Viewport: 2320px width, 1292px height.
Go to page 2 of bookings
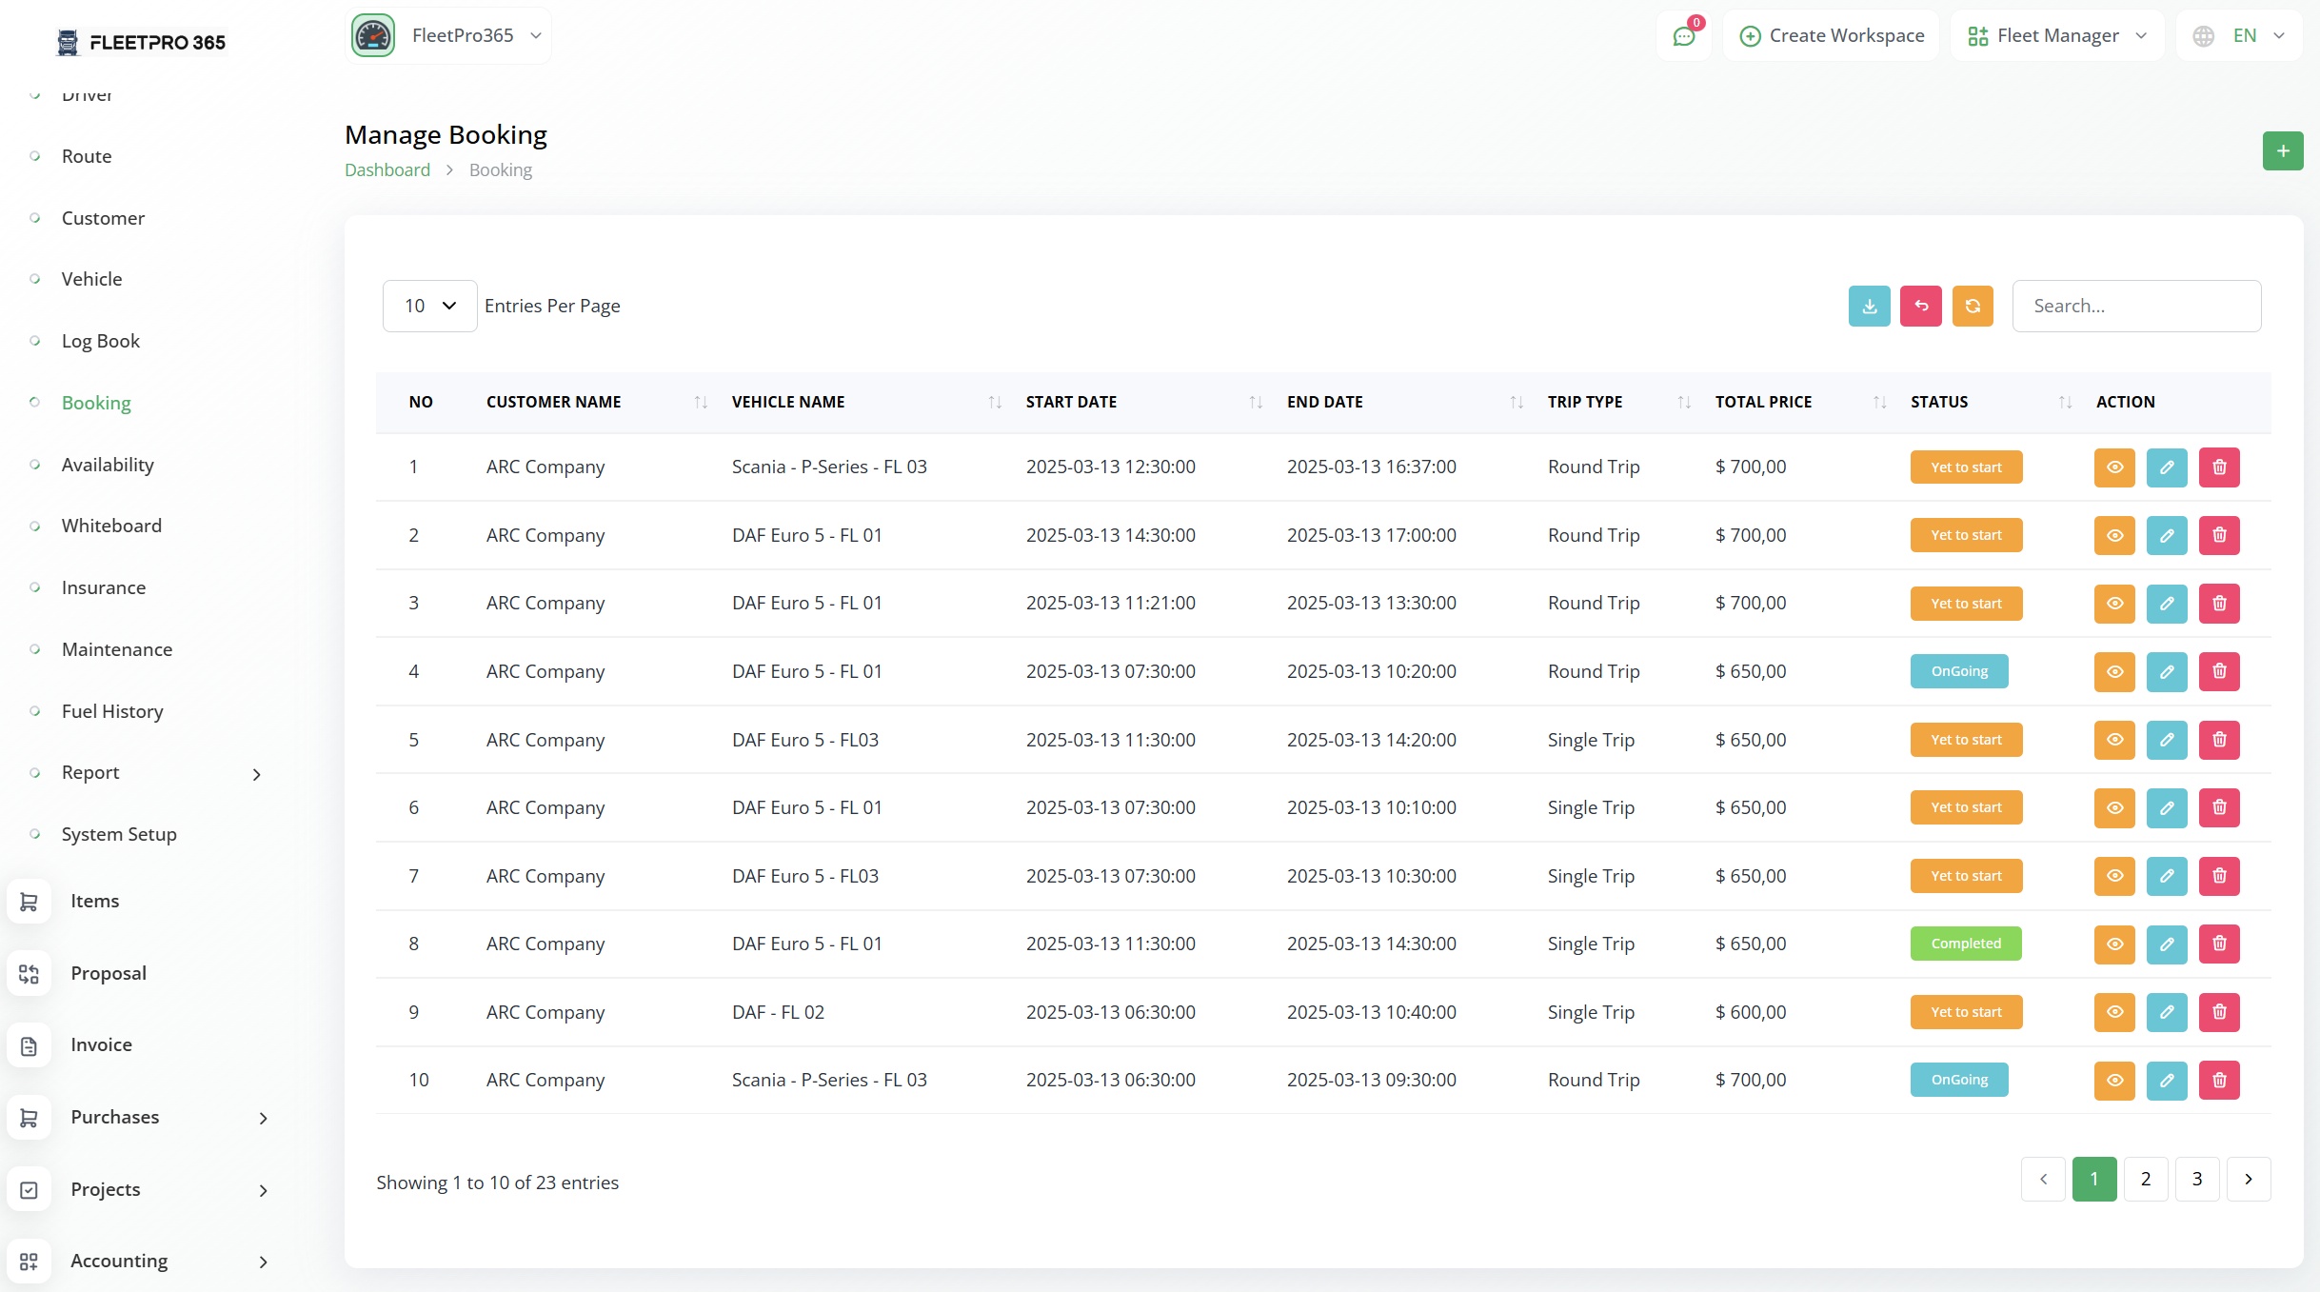tap(2145, 1179)
